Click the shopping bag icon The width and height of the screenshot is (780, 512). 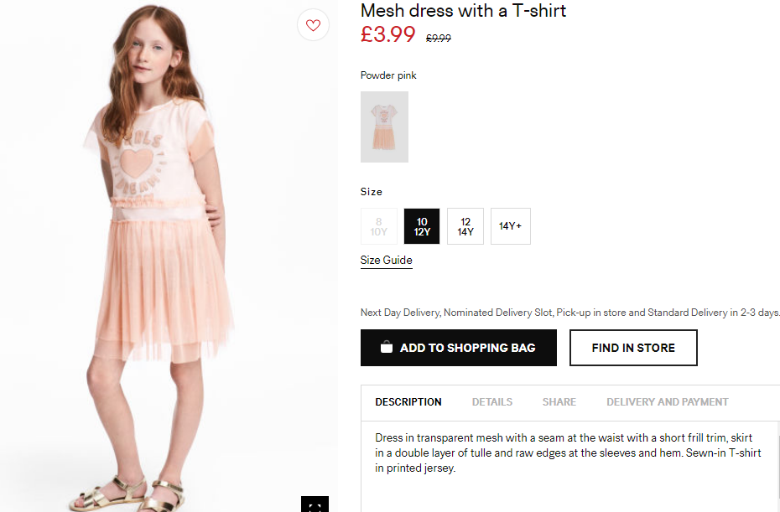pyautogui.click(x=387, y=348)
